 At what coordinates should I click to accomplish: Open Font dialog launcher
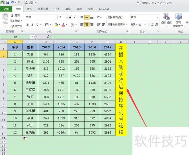tap(76, 31)
